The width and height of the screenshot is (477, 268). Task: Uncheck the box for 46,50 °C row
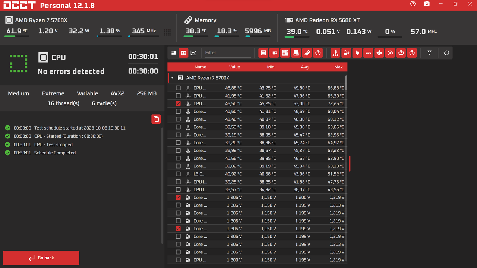[x=178, y=103]
